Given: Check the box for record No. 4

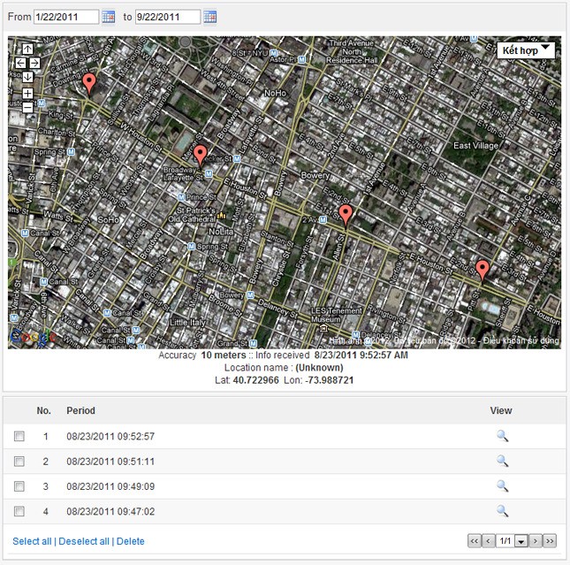Looking at the screenshot, I should pos(19,511).
